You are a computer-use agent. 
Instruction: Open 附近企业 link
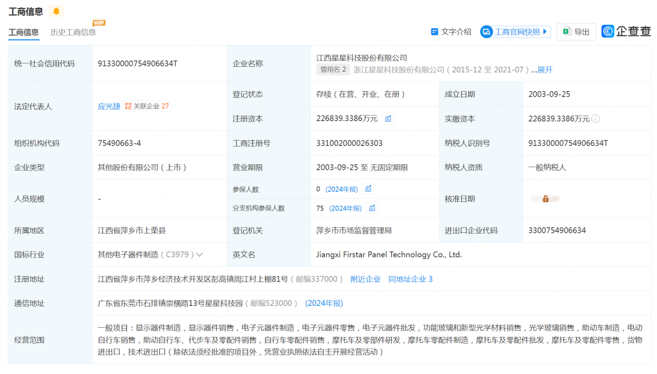366,279
